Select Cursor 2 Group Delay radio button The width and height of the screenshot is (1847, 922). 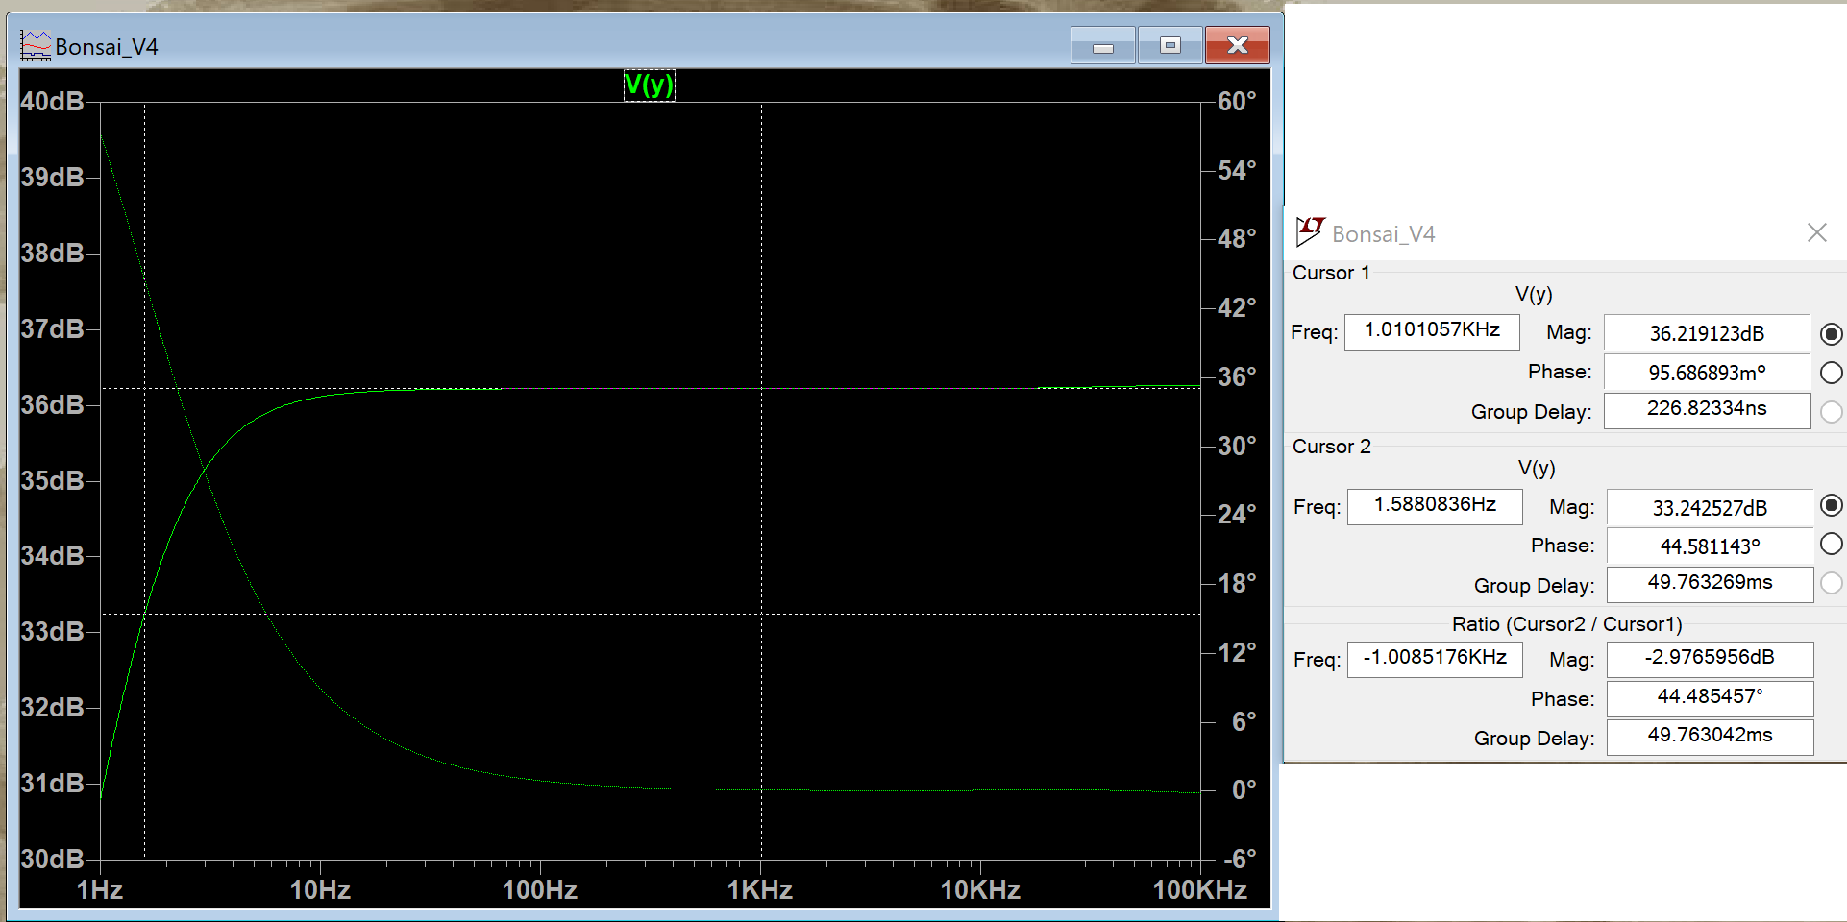click(1832, 583)
